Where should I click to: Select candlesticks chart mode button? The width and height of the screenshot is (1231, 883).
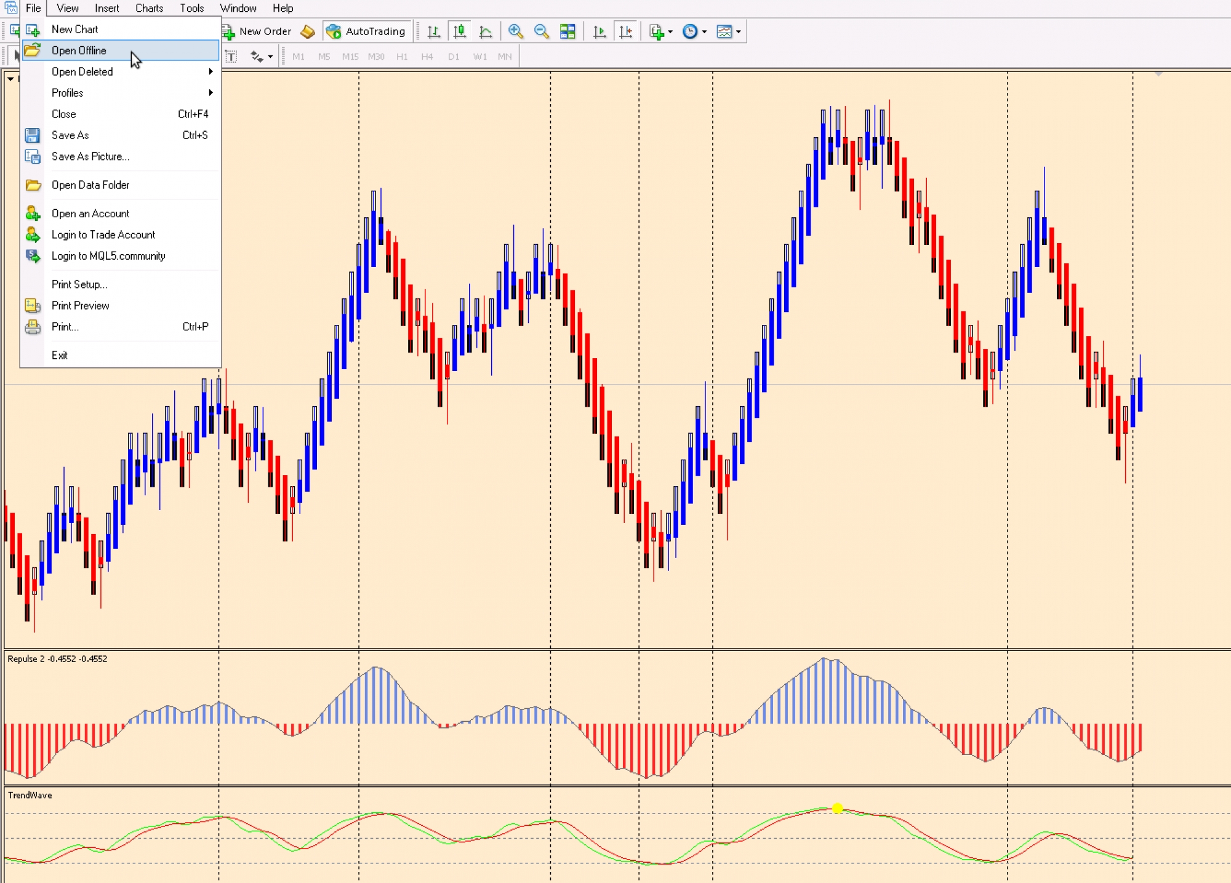pyautogui.click(x=459, y=31)
